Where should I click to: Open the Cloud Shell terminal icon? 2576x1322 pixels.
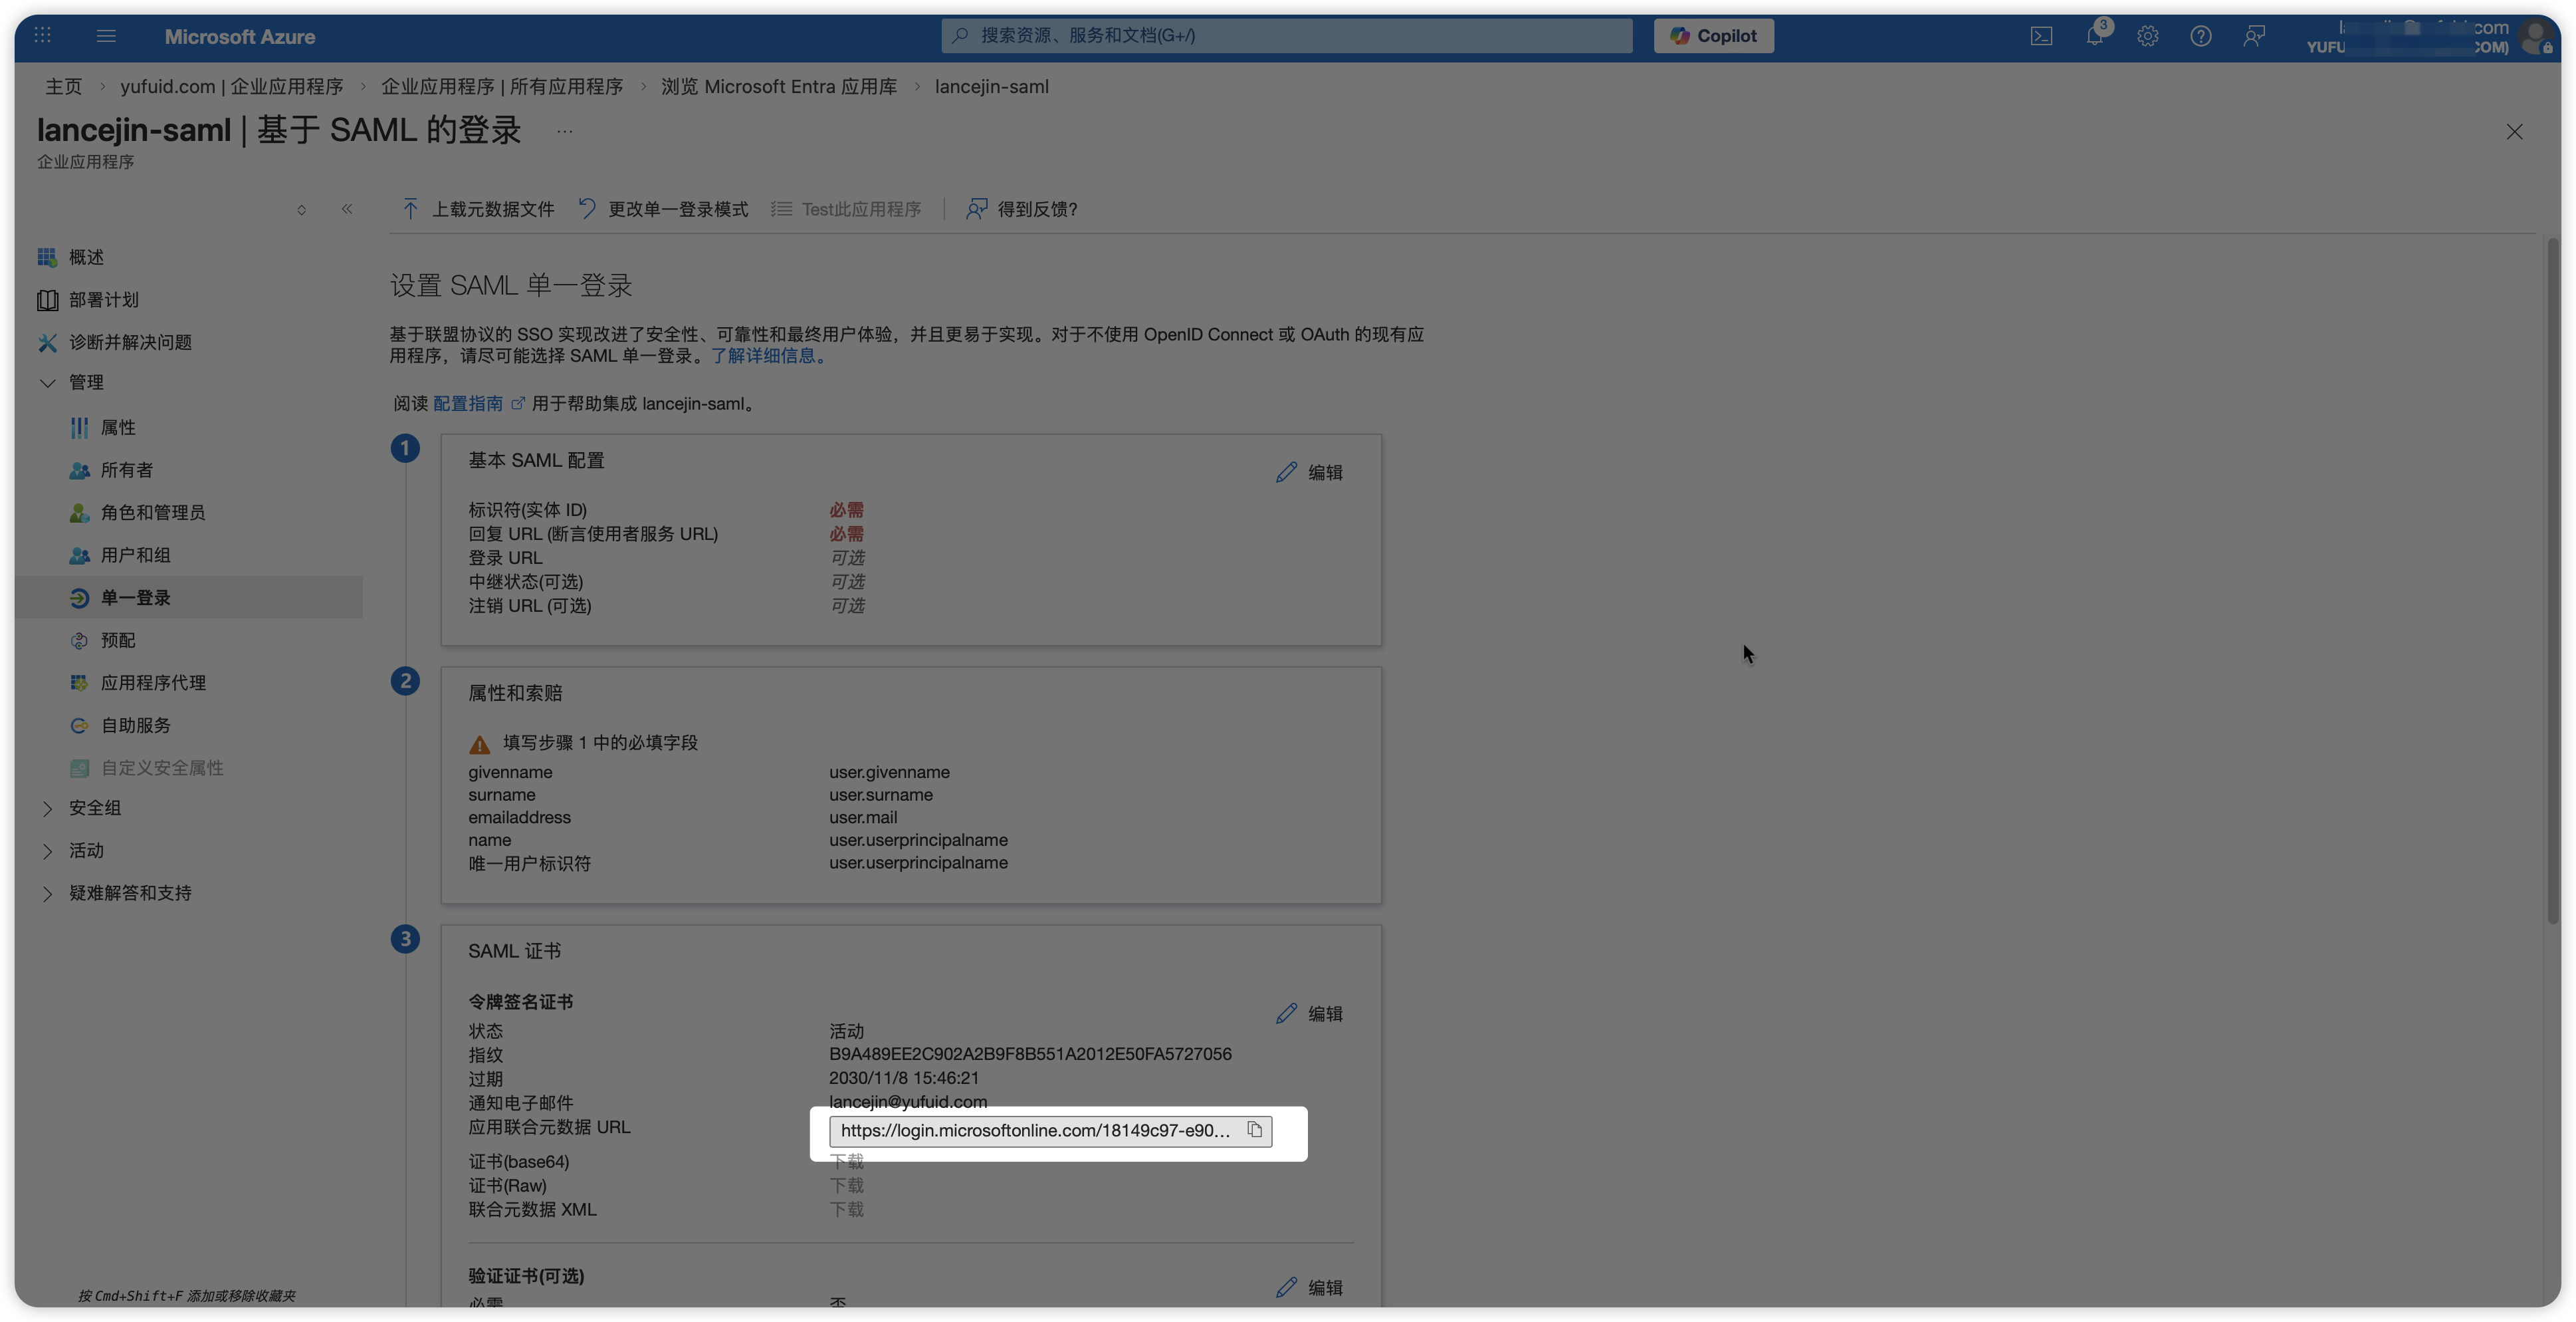point(2041,36)
